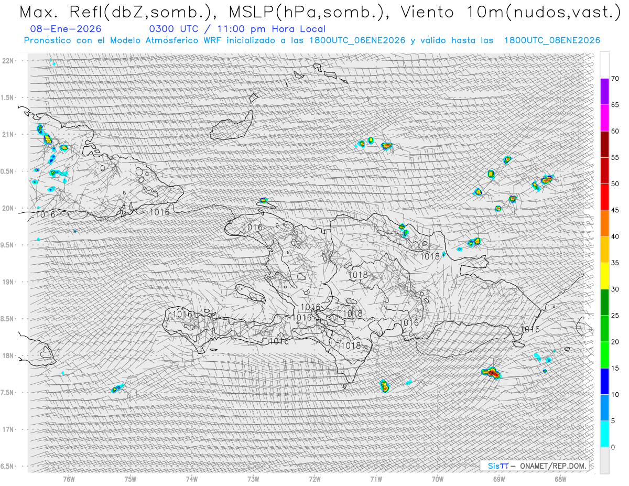The height and width of the screenshot is (486, 629).
Task: Click the '69W' longitude label
Action: 499,479
